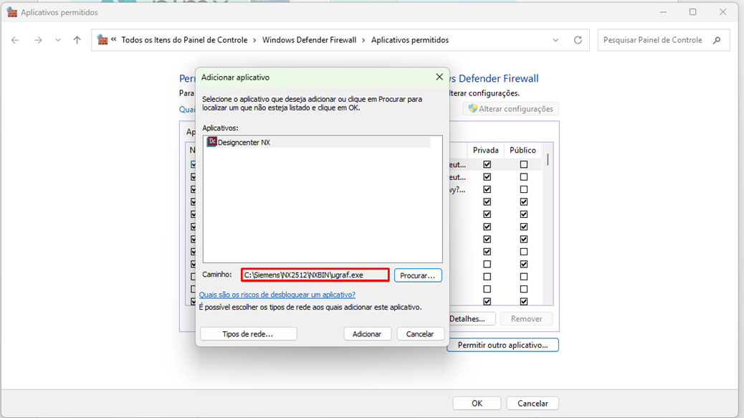Viewport: 744px width, 418px height.
Task: Expand the address bar history dropdown
Action: [x=555, y=40]
